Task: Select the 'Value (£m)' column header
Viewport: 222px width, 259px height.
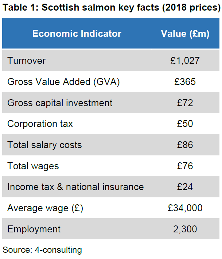Action: (185, 34)
